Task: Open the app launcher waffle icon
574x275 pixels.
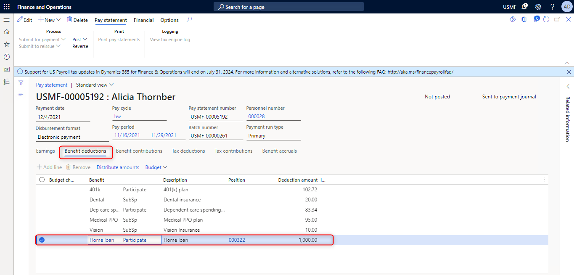Action: tap(6, 7)
